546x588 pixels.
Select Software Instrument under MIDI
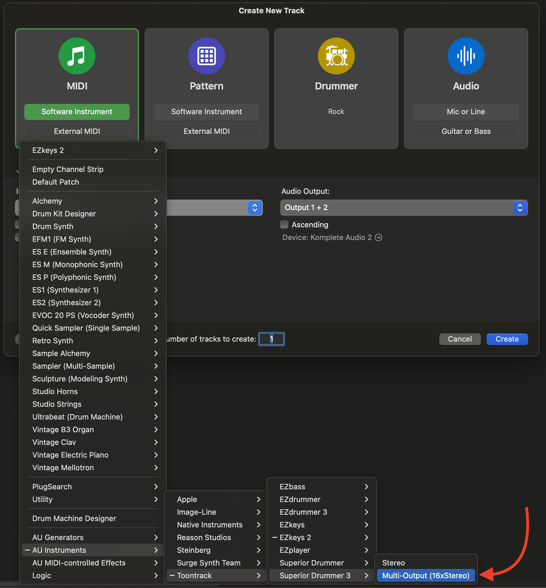pos(77,112)
